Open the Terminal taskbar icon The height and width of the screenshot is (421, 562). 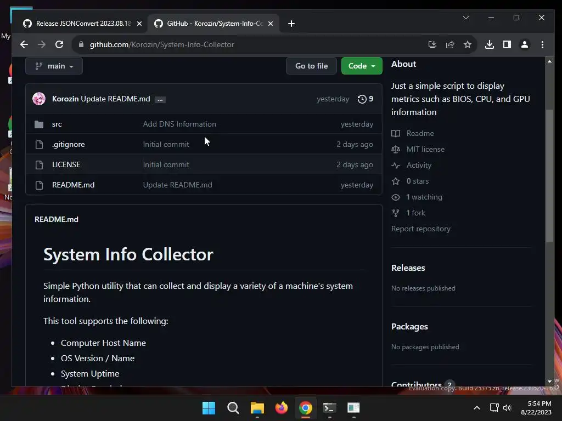coord(330,408)
